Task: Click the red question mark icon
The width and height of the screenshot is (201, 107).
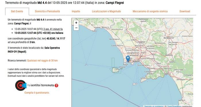Action: point(56,86)
